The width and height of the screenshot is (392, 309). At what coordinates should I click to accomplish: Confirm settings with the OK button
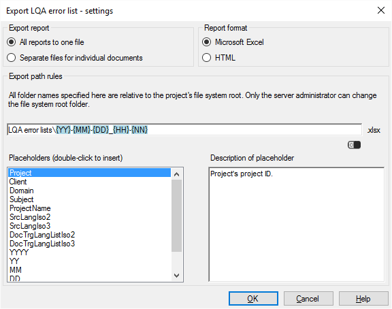point(253,299)
